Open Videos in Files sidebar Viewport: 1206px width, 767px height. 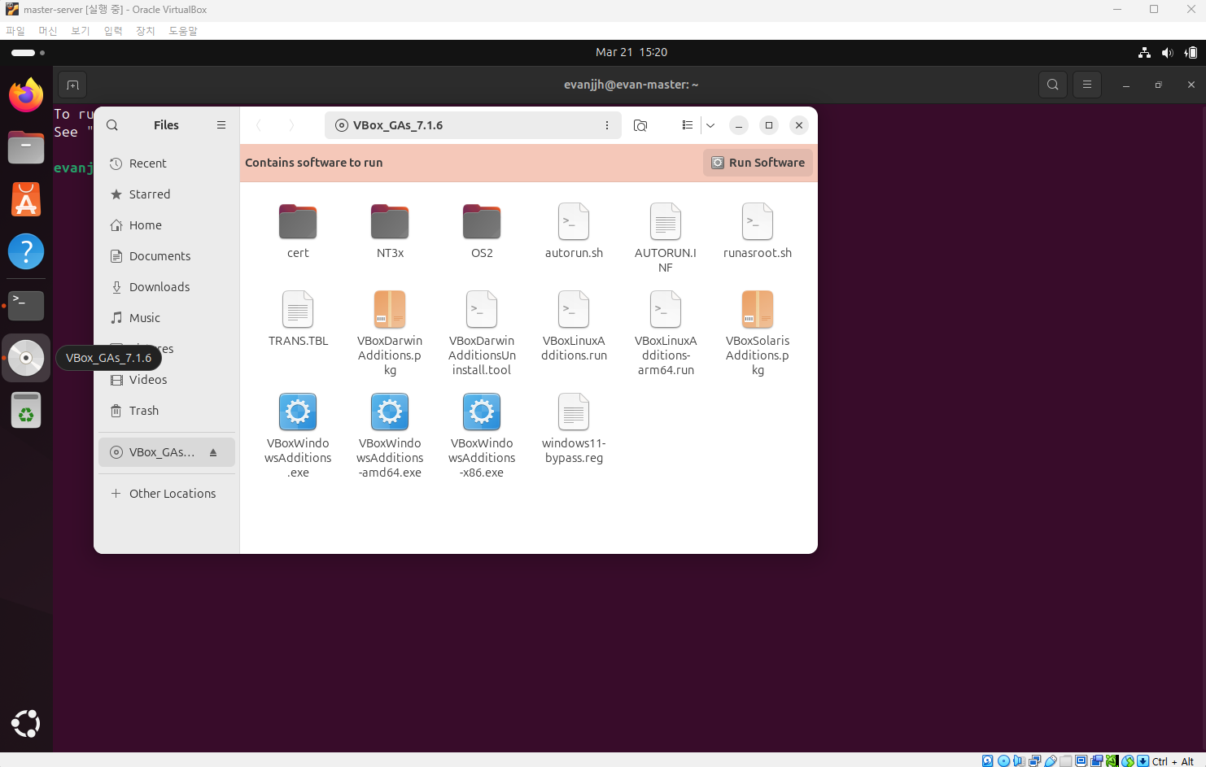coord(167,380)
